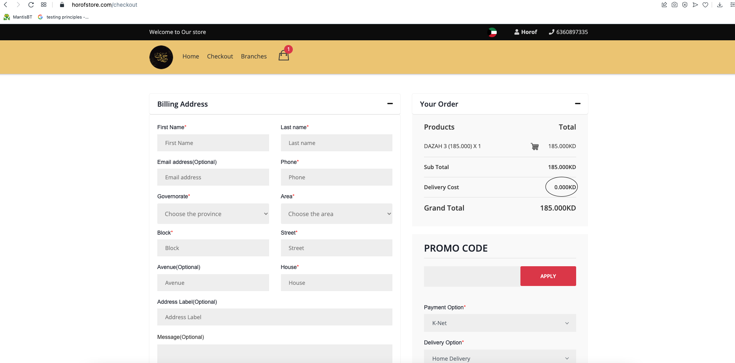Go to the Home menu item

coord(190,56)
